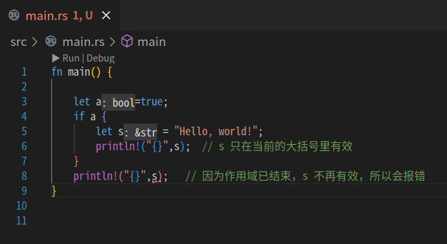
Task: Click the 'true' value on line 3
Action: click(151, 102)
